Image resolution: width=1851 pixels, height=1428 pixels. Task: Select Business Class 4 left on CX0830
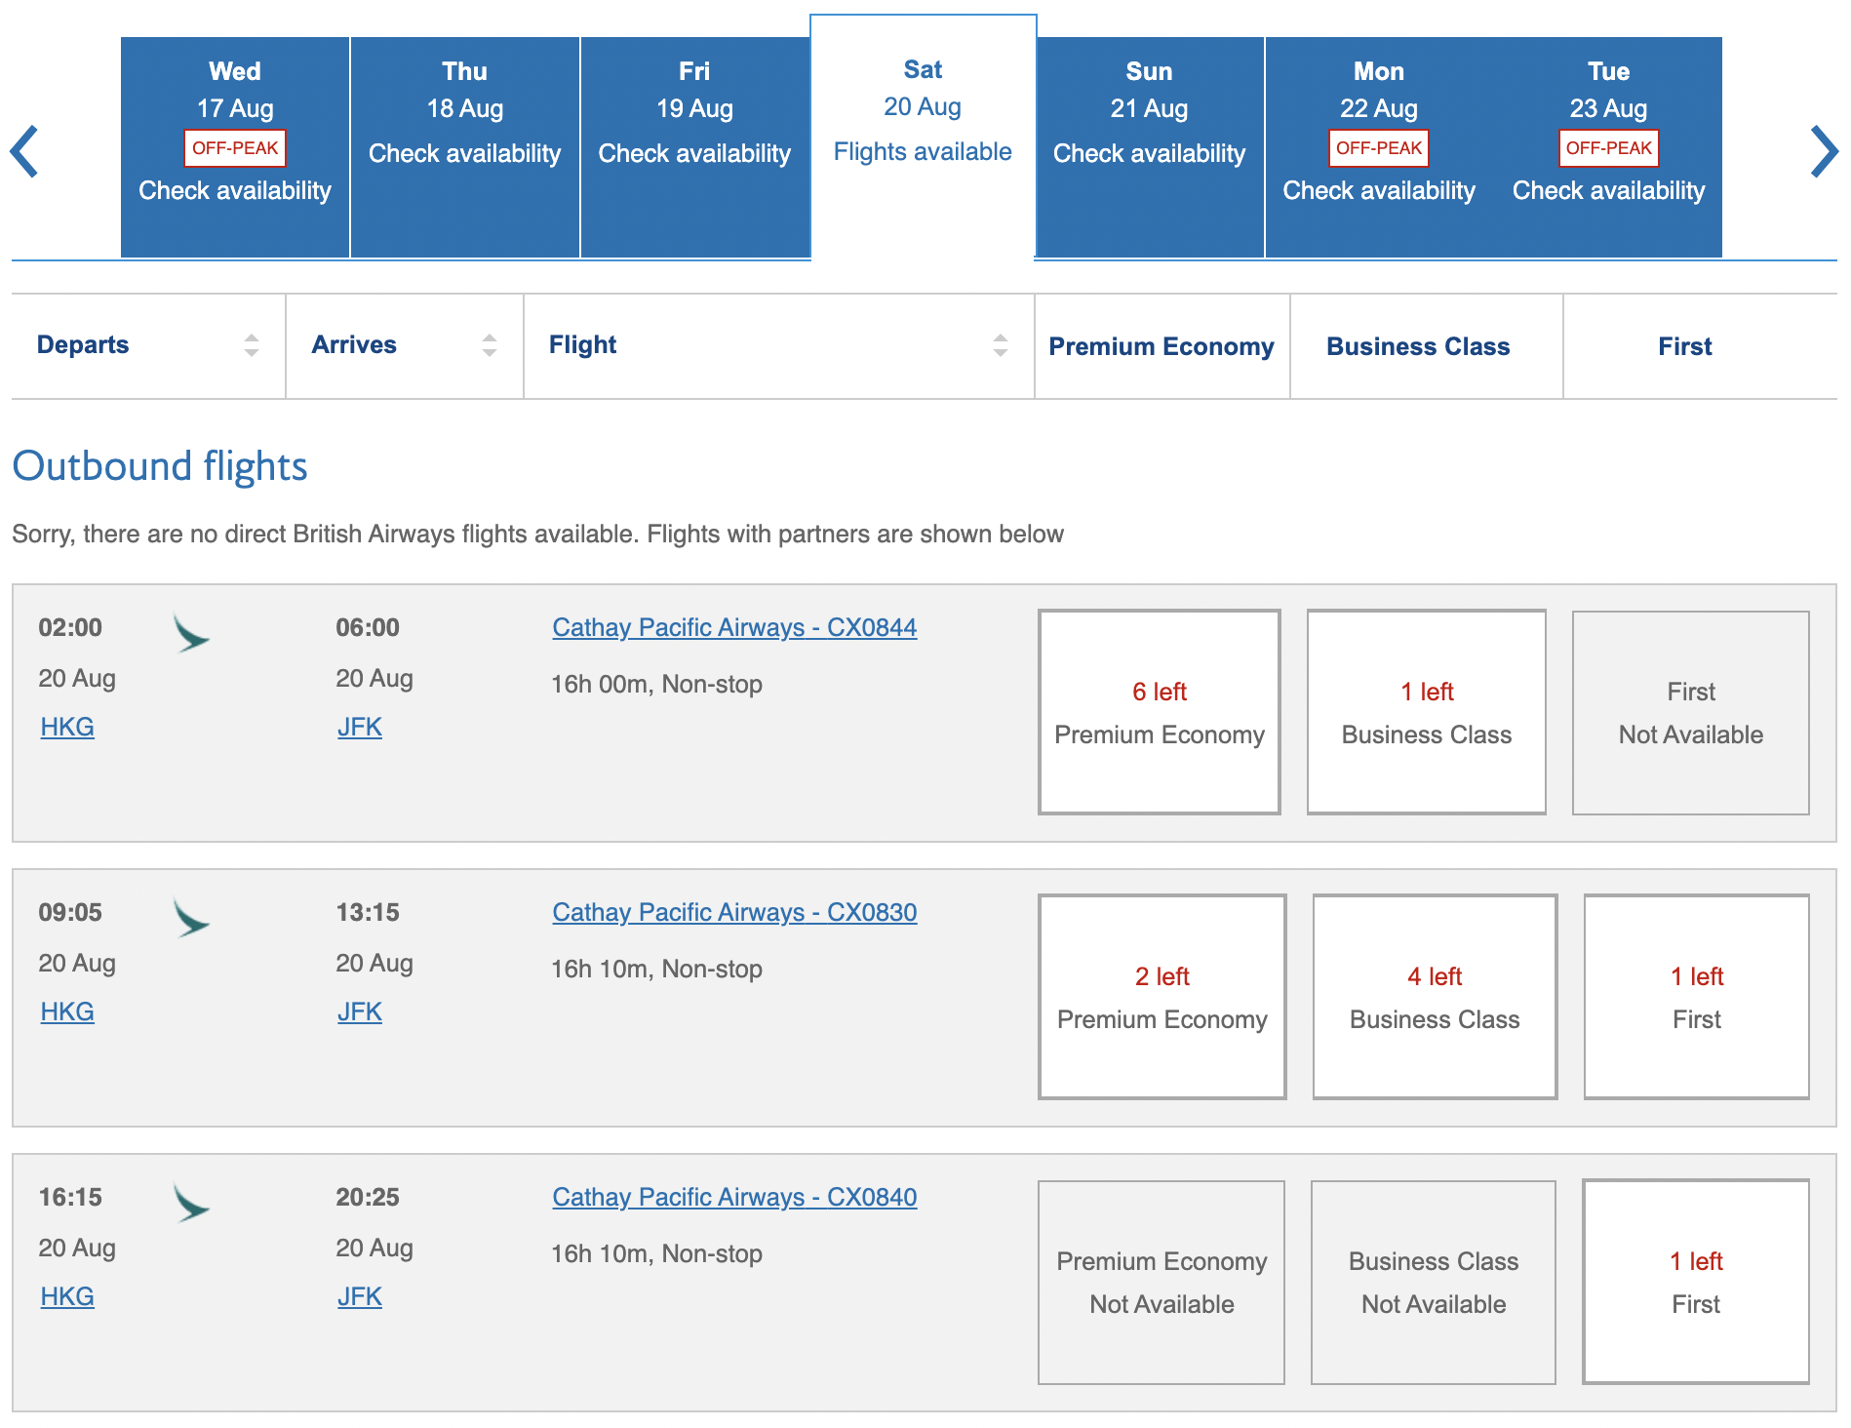coord(1434,997)
